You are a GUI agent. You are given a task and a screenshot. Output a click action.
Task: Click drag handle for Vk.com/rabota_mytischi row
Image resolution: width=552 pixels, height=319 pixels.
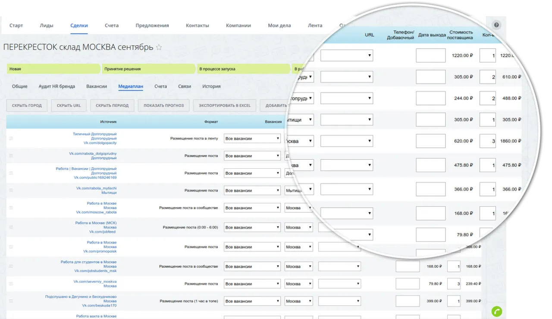(x=11, y=190)
